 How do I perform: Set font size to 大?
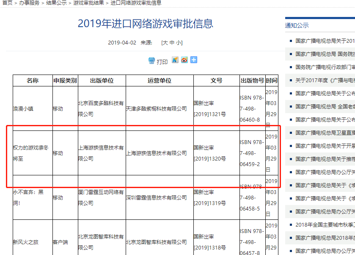(165, 43)
